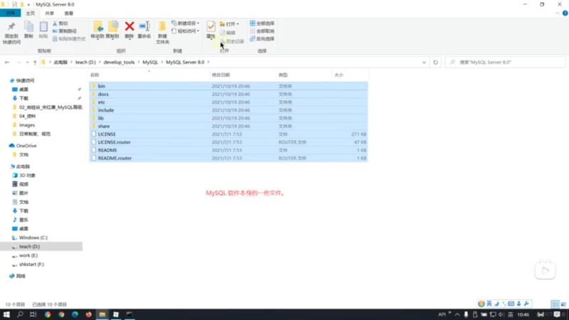
Task: Click History in the Open group
Action: pyautogui.click(x=232, y=41)
